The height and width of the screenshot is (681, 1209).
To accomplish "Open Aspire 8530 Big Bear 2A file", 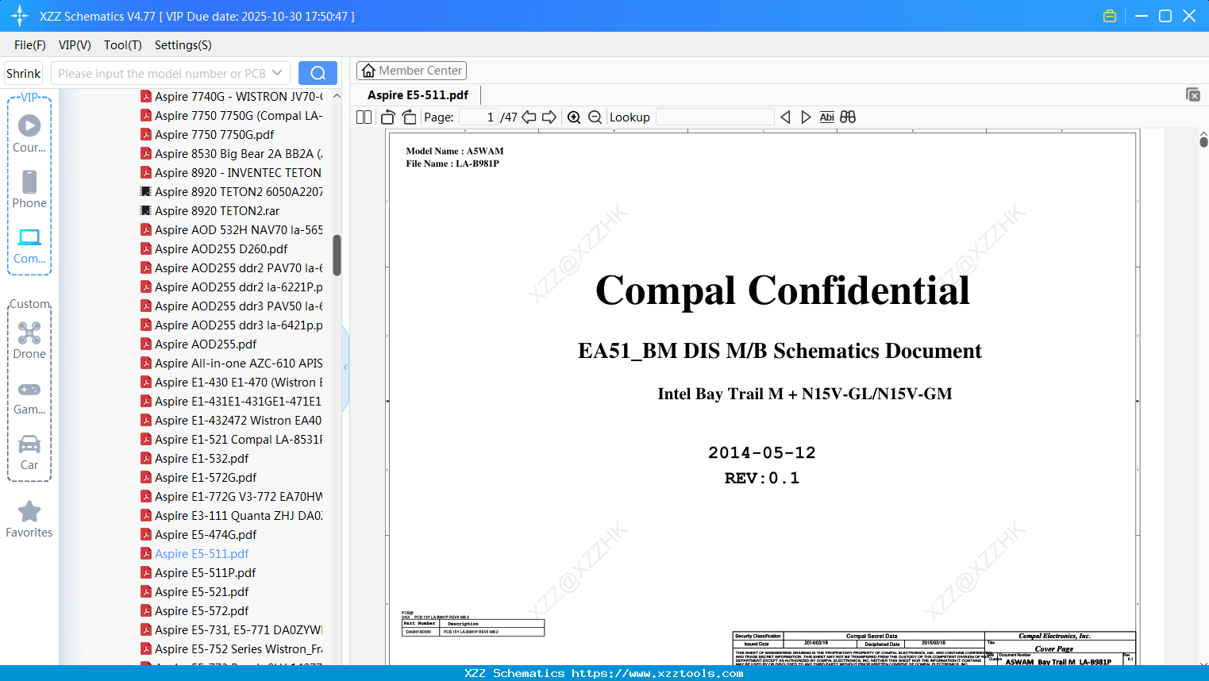I will pyautogui.click(x=232, y=153).
